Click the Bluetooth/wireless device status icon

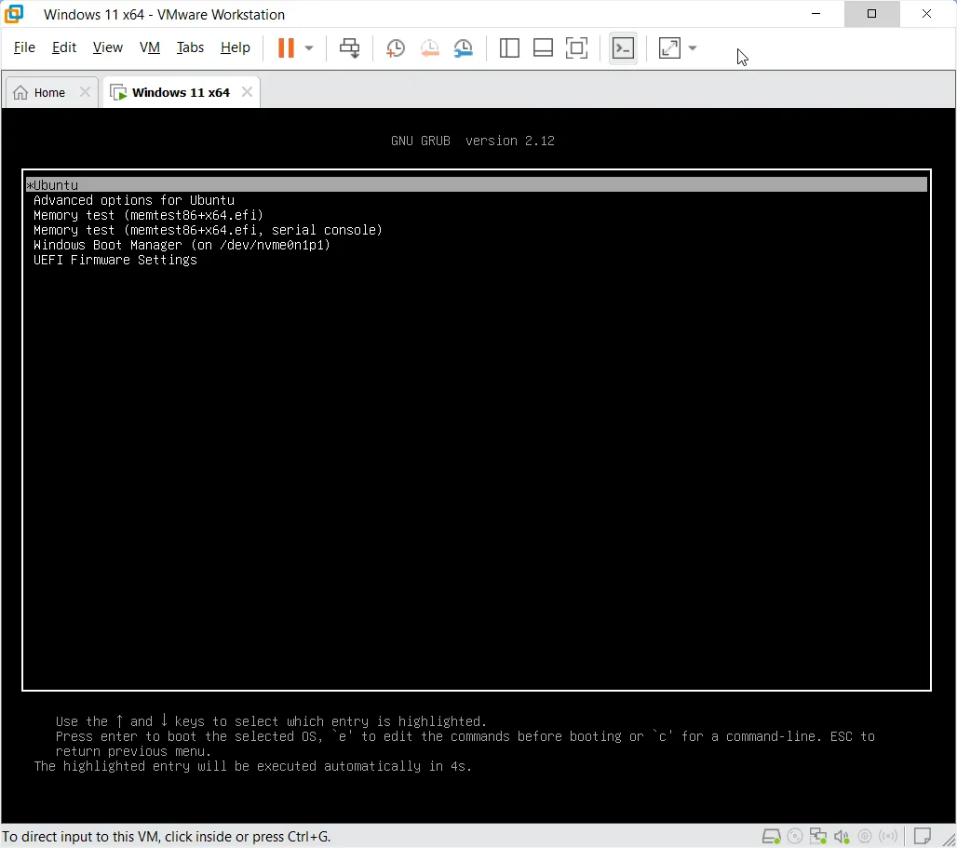(888, 836)
